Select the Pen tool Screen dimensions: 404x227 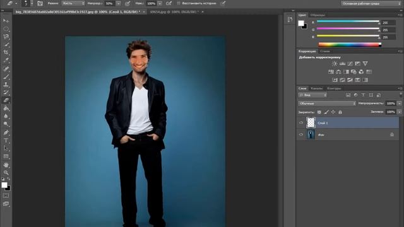tap(6, 132)
